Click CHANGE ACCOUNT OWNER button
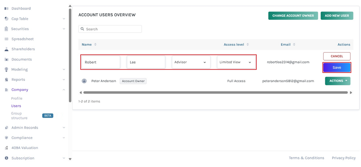 tap(293, 16)
